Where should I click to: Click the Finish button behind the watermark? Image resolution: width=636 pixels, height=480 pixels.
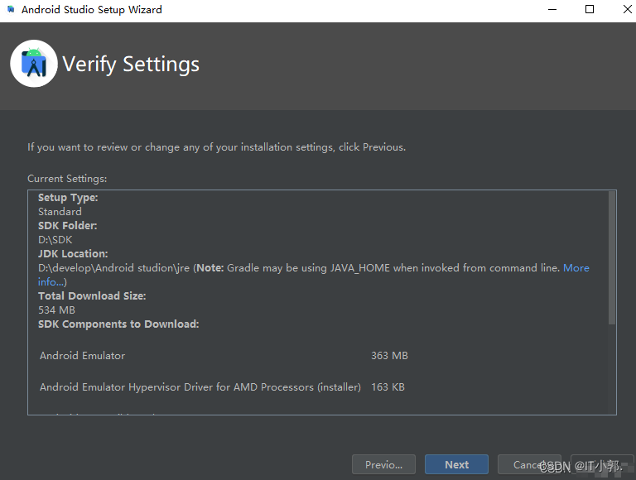coord(602,464)
